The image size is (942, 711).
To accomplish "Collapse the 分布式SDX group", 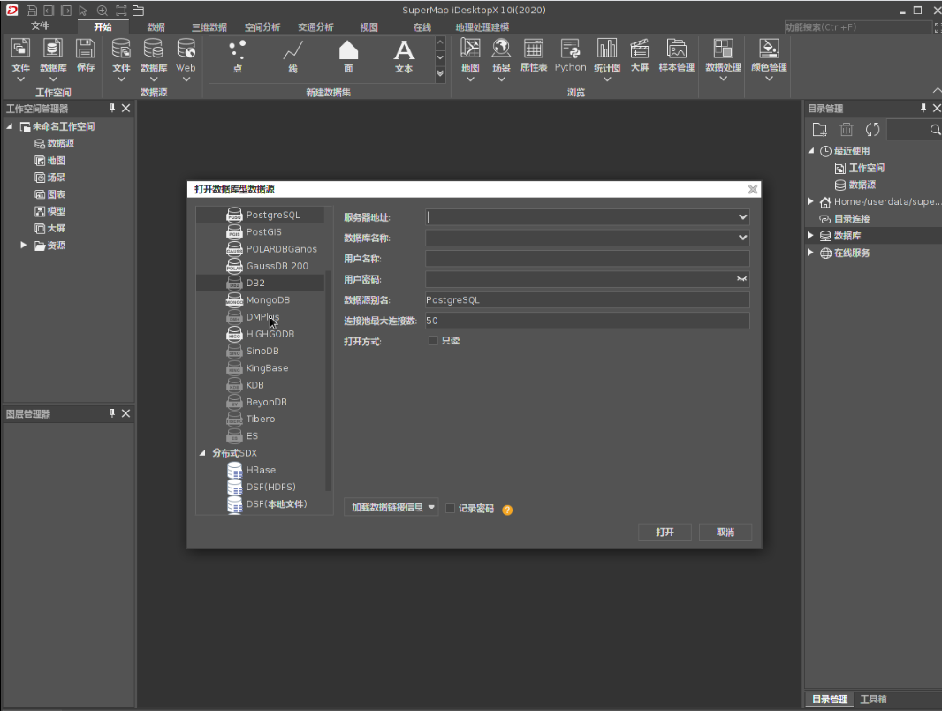I will 202,453.
